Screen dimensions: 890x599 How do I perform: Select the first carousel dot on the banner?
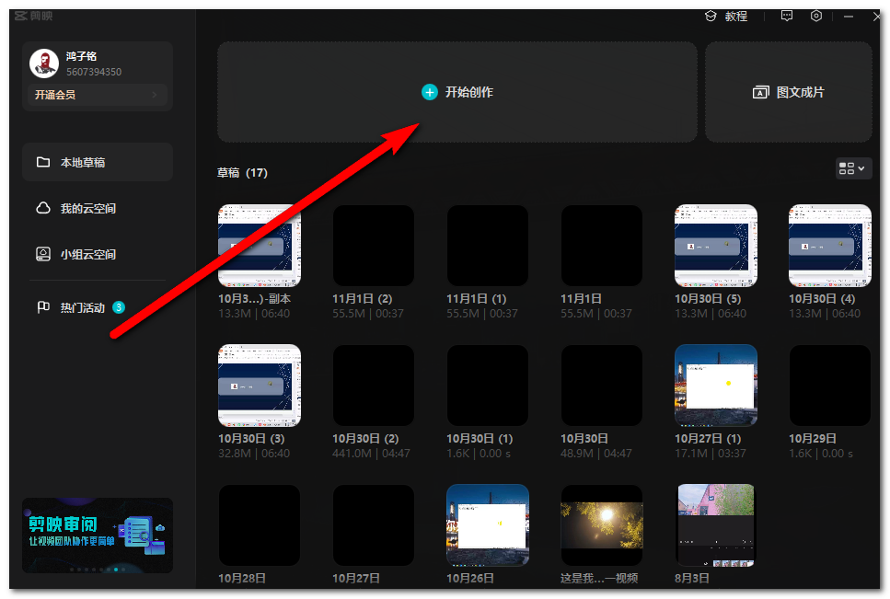73,570
